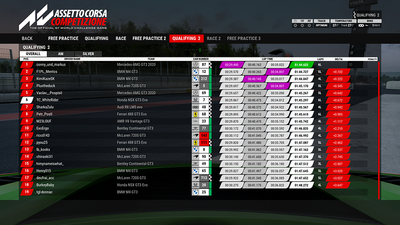Screen dimensions: 400x225
Task: Click the Aston Martin logo for car 23
Action: coord(195,121)
